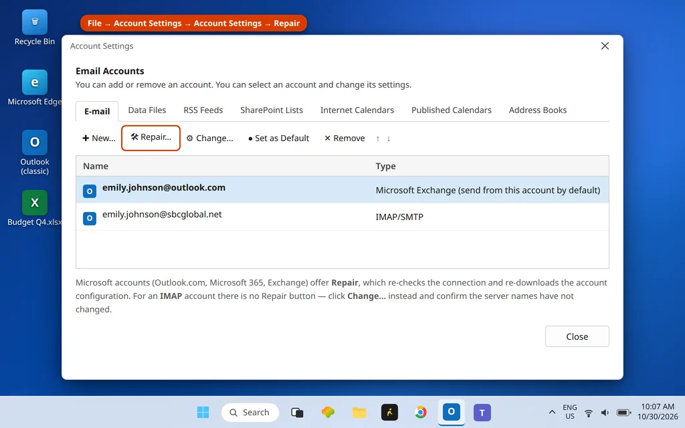This screenshot has width=685, height=428.
Task: Click the Repair... button
Action: tap(151, 138)
